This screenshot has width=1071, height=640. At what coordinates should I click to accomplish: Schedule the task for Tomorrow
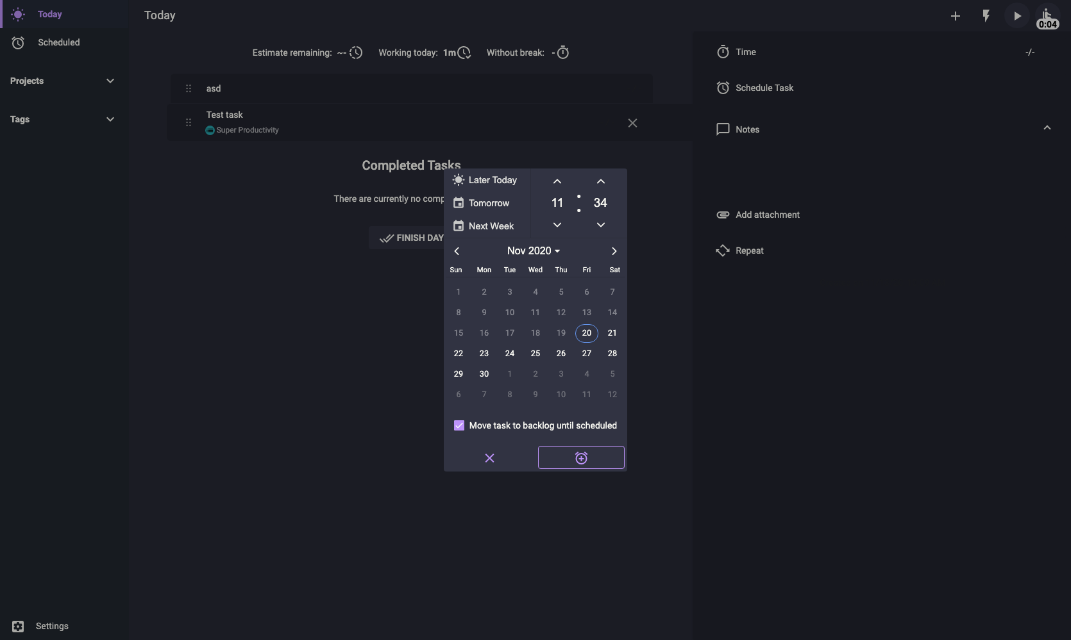[489, 203]
